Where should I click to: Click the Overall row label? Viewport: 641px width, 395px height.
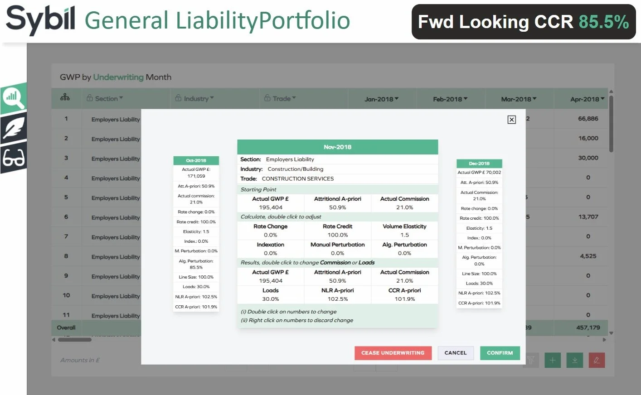point(66,328)
